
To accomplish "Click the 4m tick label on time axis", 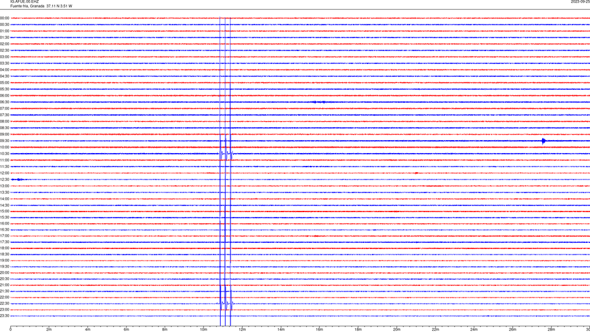I will point(88,330).
